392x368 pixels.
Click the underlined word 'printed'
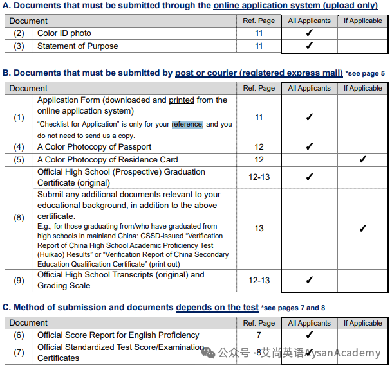[182, 100]
